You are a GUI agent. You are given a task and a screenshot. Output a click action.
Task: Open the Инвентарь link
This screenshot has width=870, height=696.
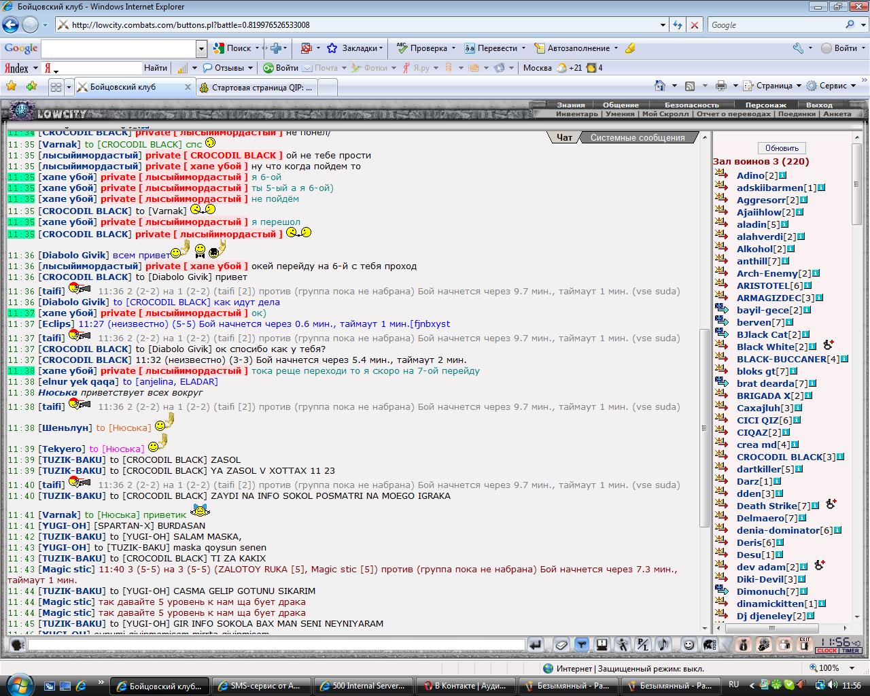(x=577, y=114)
